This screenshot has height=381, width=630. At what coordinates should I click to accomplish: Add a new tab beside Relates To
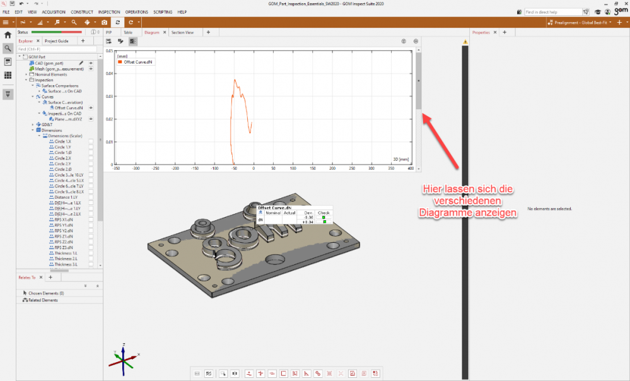(50, 278)
